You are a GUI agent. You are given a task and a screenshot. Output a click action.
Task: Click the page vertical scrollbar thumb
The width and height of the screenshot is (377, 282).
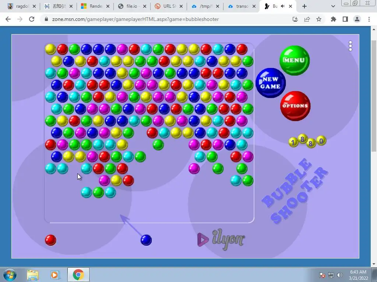click(374, 96)
